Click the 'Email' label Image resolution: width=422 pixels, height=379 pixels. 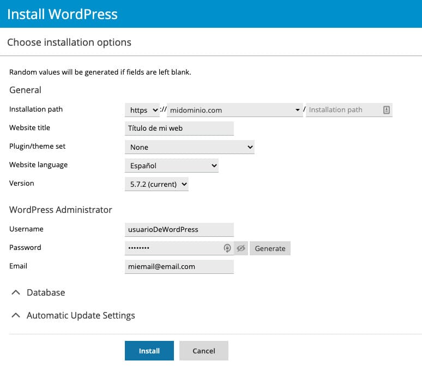[x=18, y=266]
